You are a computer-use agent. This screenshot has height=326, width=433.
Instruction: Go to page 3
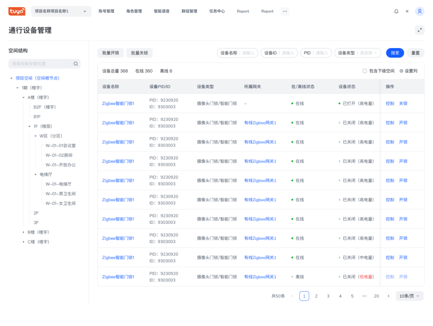(x=328, y=296)
